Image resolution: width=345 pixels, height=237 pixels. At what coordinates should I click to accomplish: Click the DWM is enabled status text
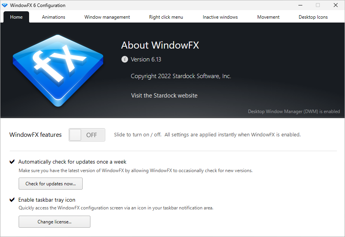coord(294,112)
